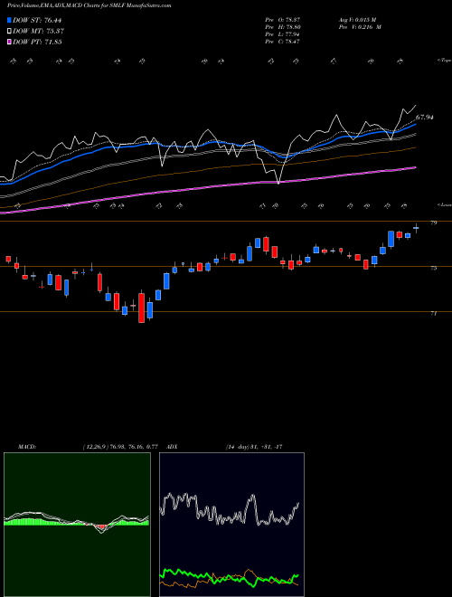Click the magenta DOW PT legend swatch

point(10,42)
